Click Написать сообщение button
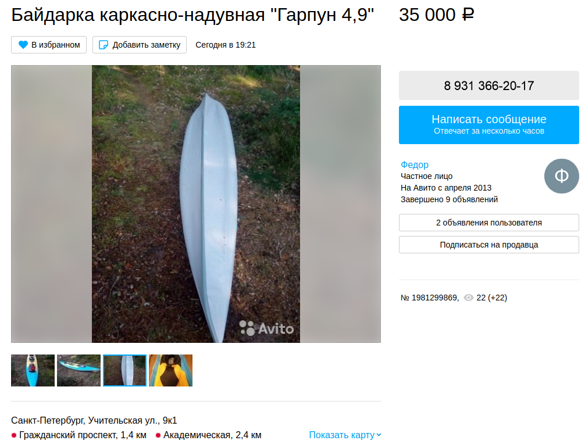 click(488, 125)
